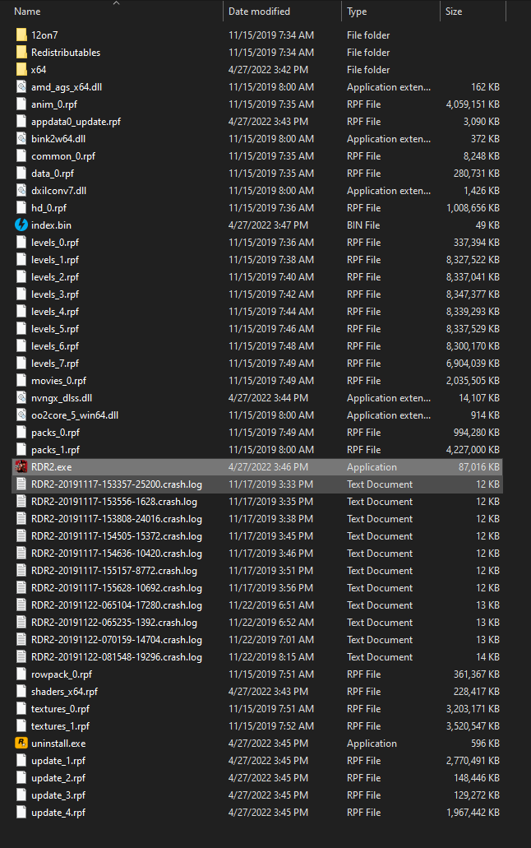531x848 pixels.
Task: Click the RDR2.exe application icon
Action: click(x=21, y=466)
